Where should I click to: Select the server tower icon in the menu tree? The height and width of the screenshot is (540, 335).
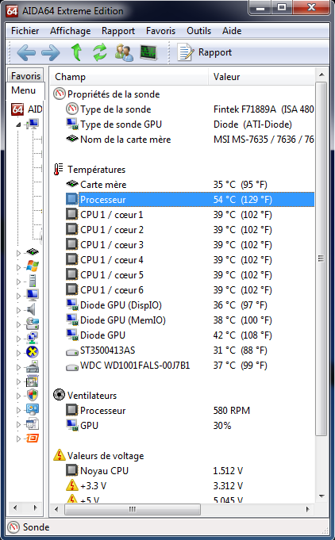click(33, 281)
